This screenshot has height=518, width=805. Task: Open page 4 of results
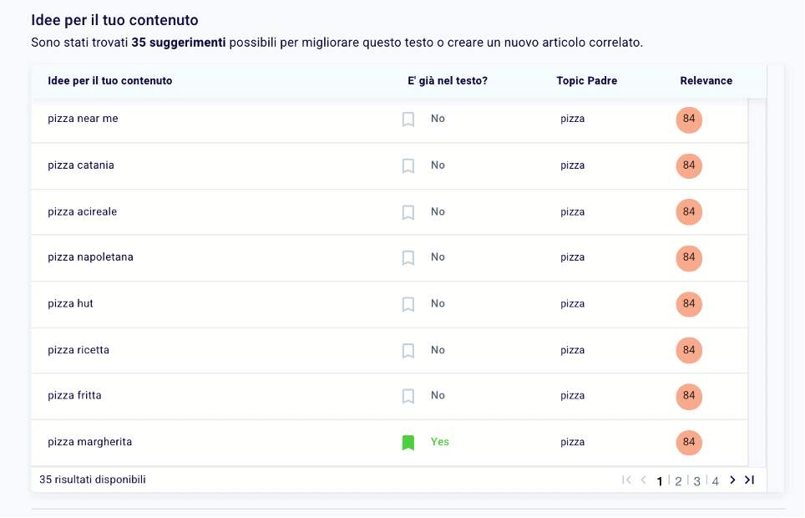tap(715, 481)
